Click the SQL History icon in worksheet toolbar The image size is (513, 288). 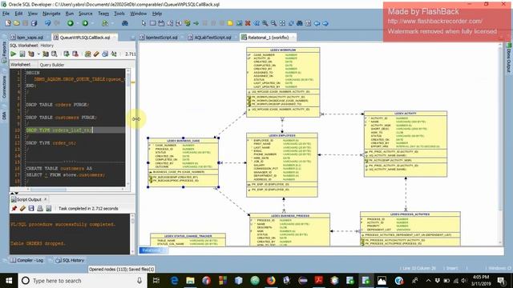[105, 54]
